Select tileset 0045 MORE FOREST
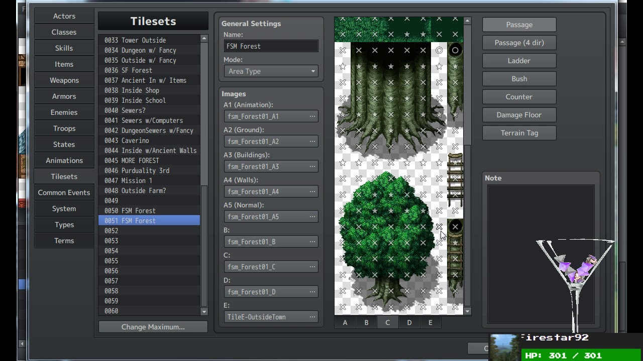This screenshot has width=643, height=361. pyautogui.click(x=149, y=160)
